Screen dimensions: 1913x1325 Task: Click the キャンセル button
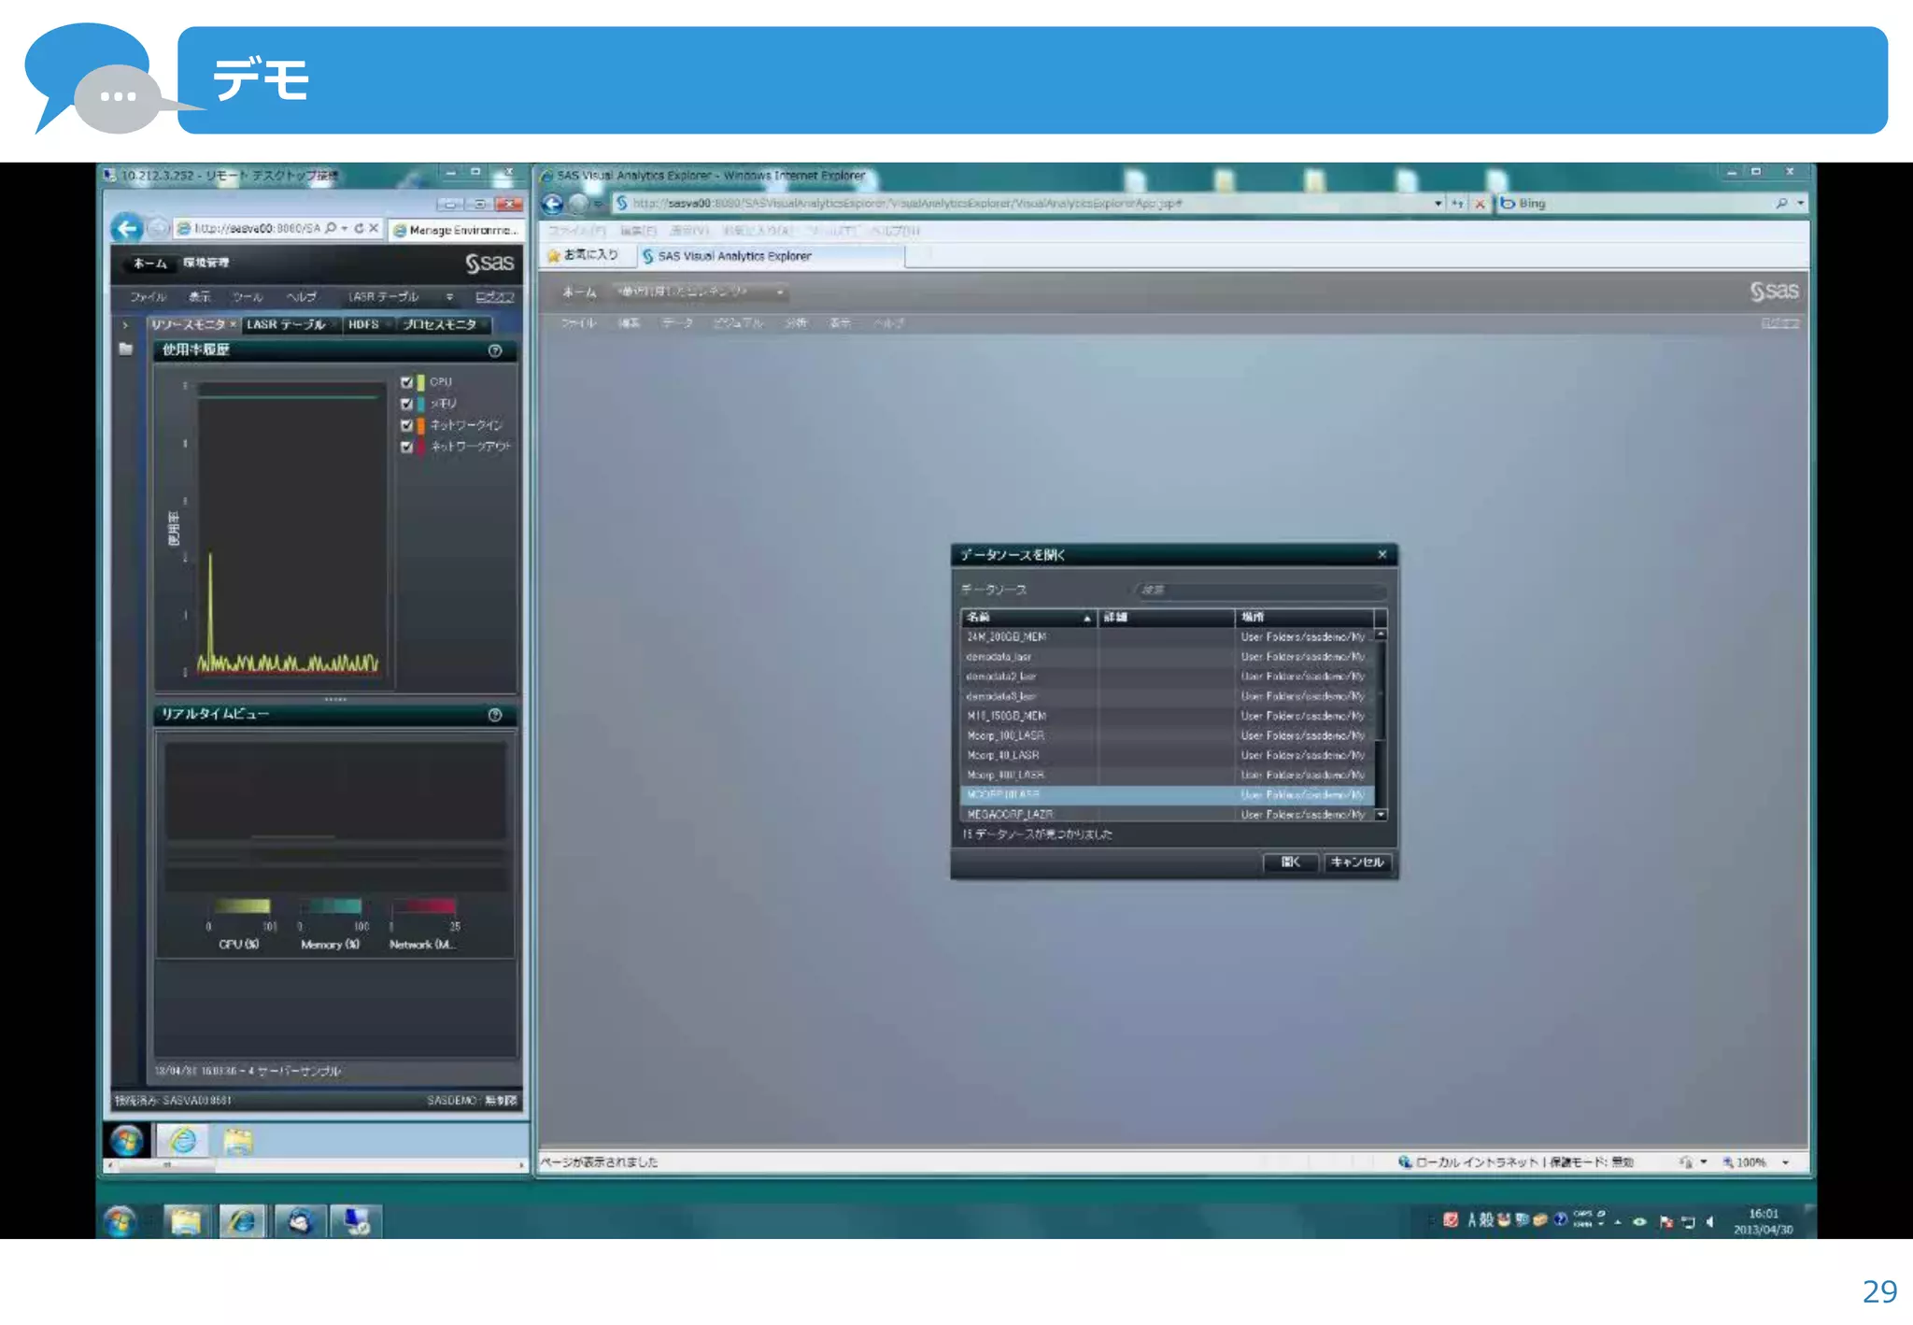1357,862
